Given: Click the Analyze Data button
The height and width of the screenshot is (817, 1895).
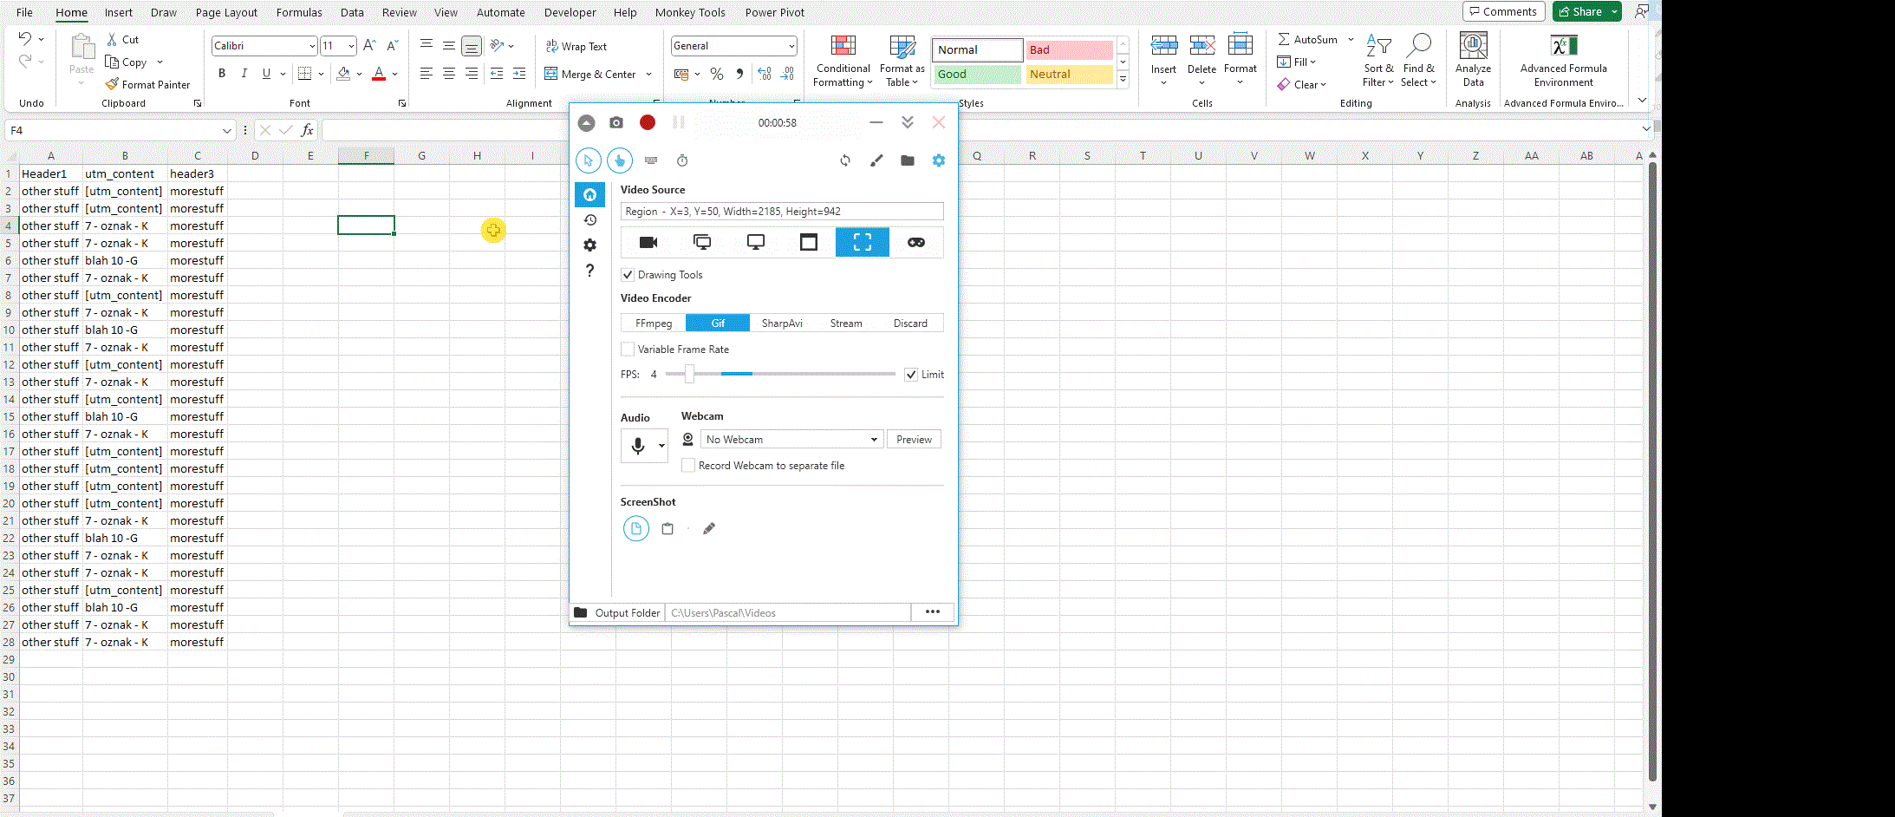Looking at the screenshot, I should tap(1473, 60).
